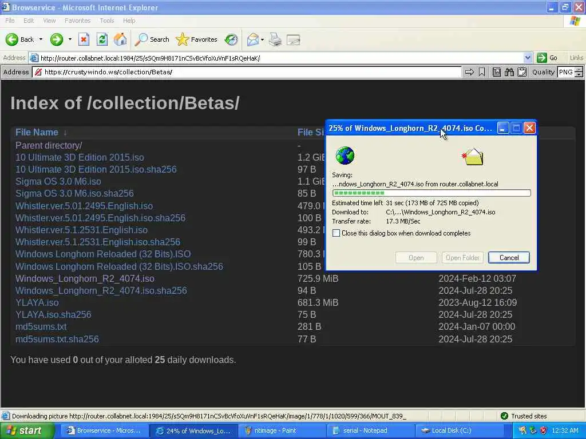Image resolution: width=586 pixels, height=439 pixels.
Task: Open the Mail button dropdown arrow
Action: coord(262,39)
